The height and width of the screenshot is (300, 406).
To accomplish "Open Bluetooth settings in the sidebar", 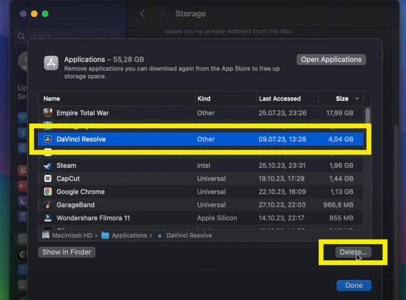I will pyautogui.click(x=23, y=133).
